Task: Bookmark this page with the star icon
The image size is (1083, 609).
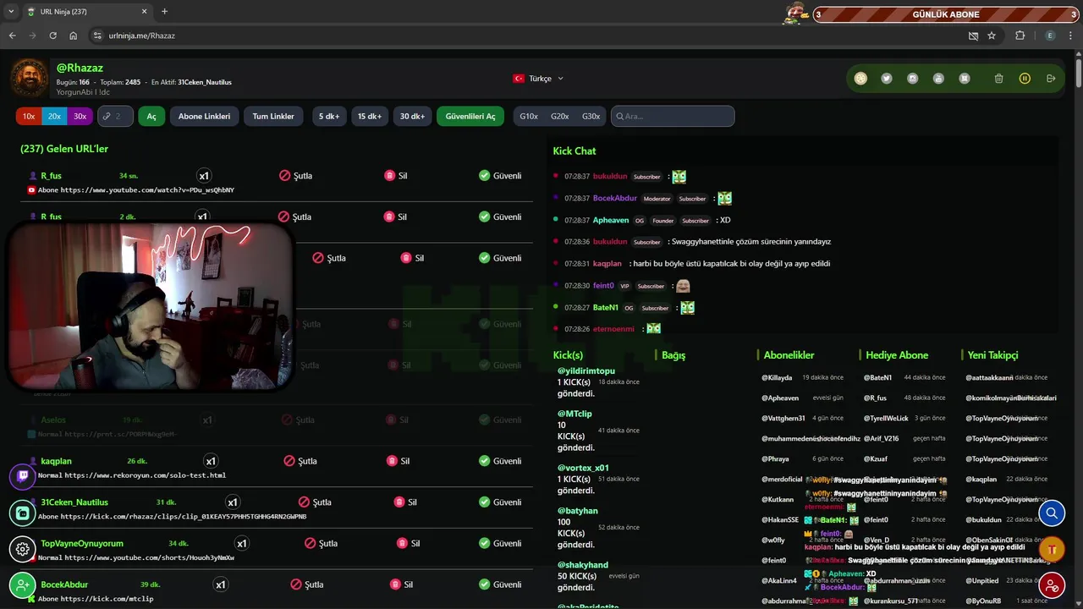Action: (x=992, y=36)
